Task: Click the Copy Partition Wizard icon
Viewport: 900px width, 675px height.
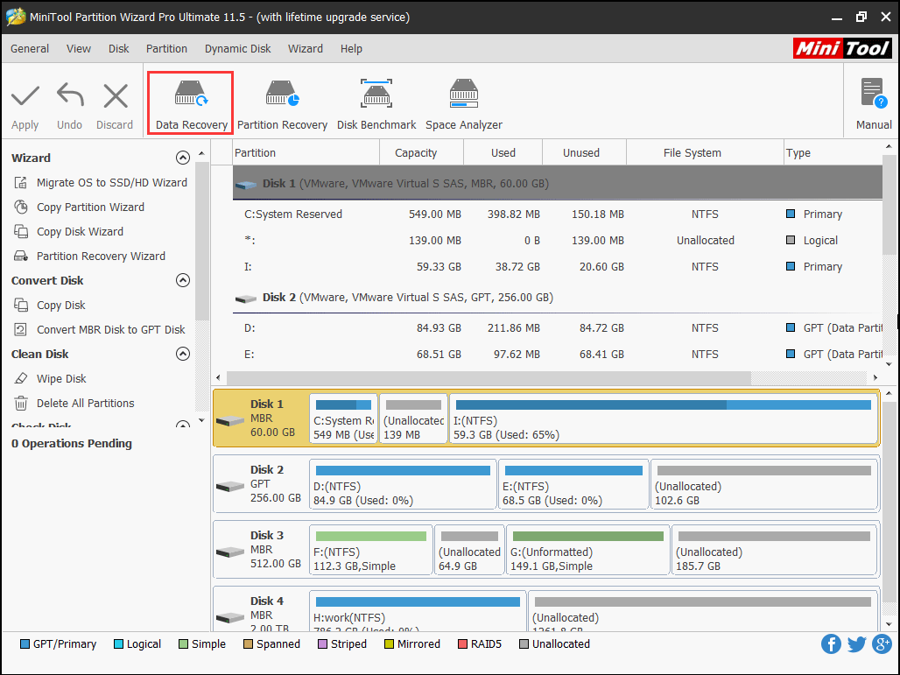Action: click(21, 207)
